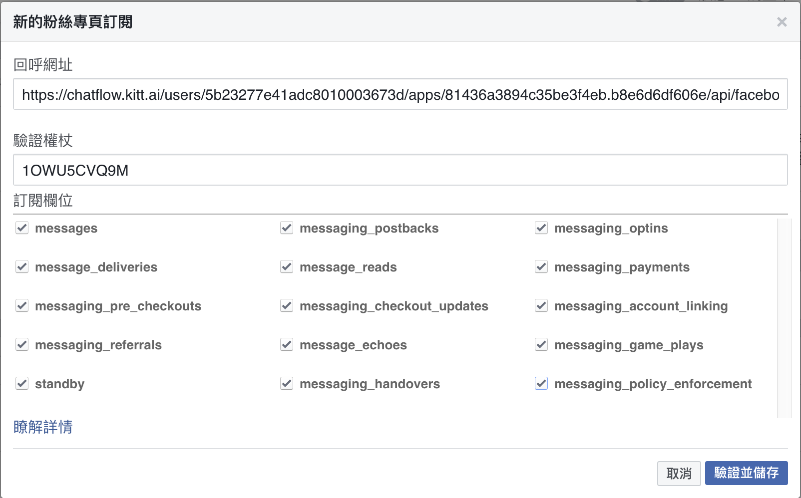Toggle messaging_referrals checkbox

point(22,345)
